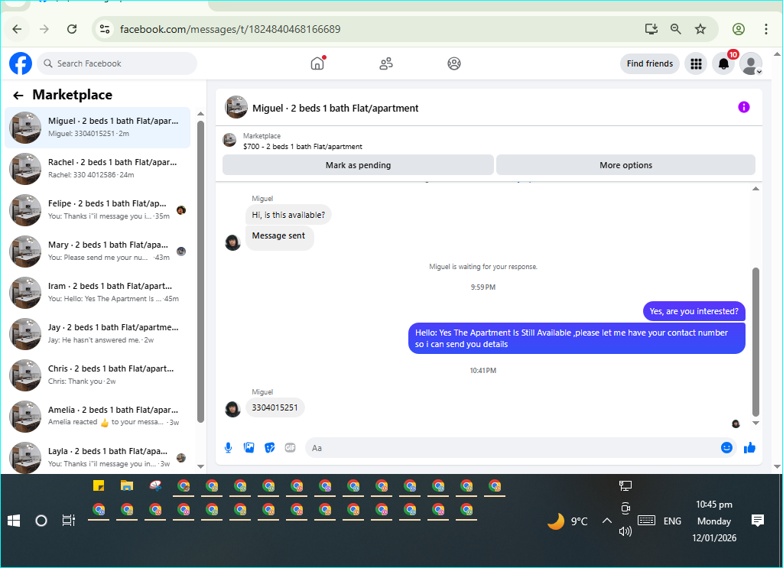Install app icon in address bar
Screen dimensions: 783x568
(x=651, y=29)
